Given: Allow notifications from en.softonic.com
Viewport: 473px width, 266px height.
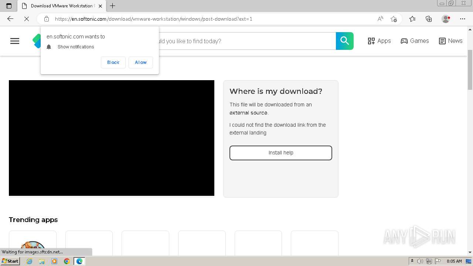Looking at the screenshot, I should pos(141,62).
